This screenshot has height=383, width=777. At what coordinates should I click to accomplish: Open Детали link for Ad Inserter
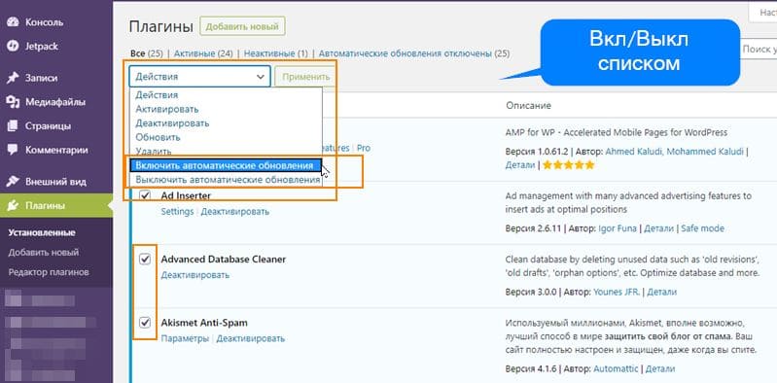coord(659,228)
